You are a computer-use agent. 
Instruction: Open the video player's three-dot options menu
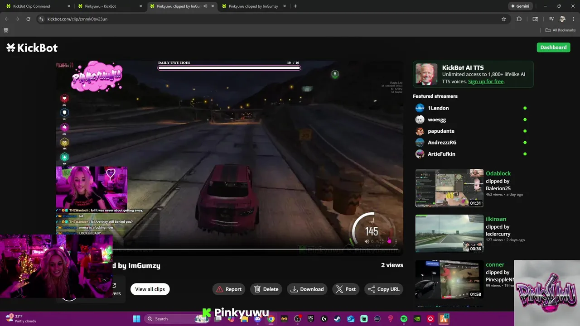coord(396,241)
